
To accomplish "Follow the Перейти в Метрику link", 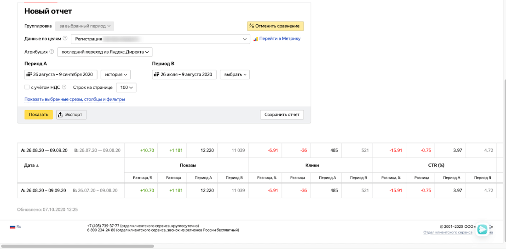I will click(280, 39).
